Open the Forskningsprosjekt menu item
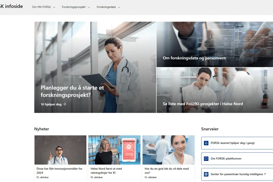273x182 pixels. tap(74, 7)
